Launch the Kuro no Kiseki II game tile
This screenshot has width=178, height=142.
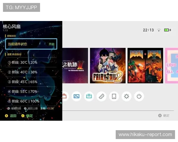tap(75, 66)
